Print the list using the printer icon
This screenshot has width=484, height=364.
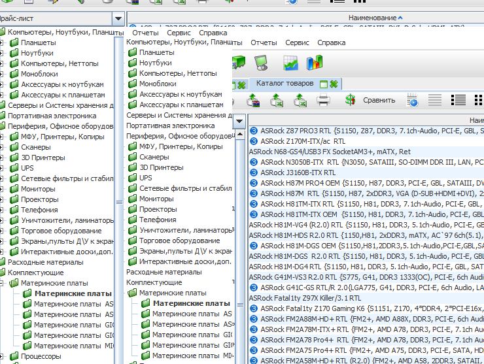click(x=323, y=100)
